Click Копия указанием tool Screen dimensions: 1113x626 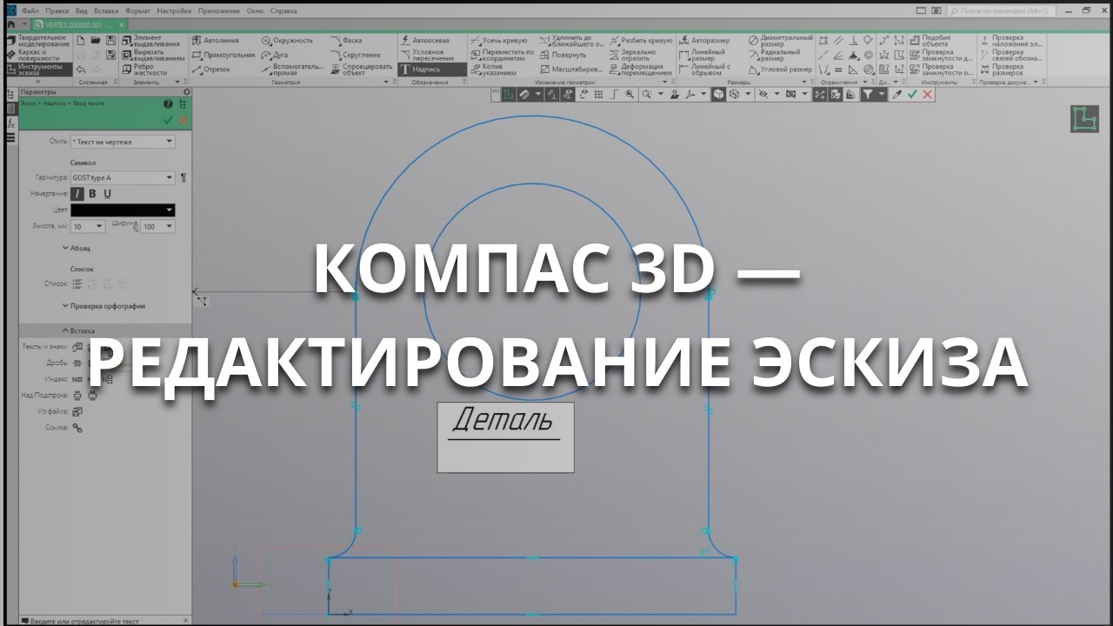(494, 69)
